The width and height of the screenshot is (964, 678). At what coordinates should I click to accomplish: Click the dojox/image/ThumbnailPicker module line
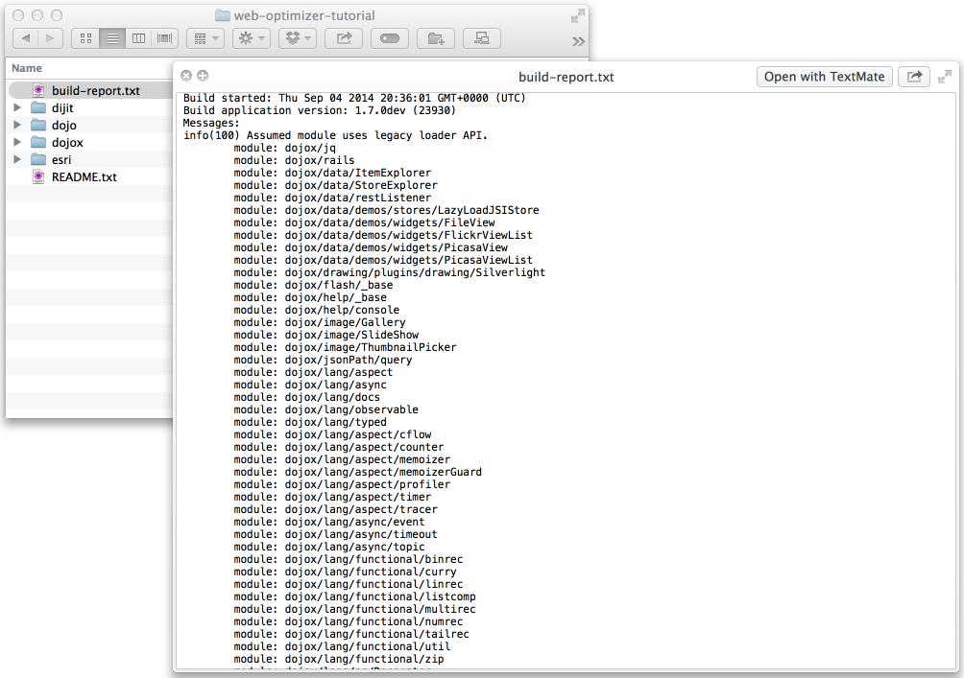[x=345, y=347]
